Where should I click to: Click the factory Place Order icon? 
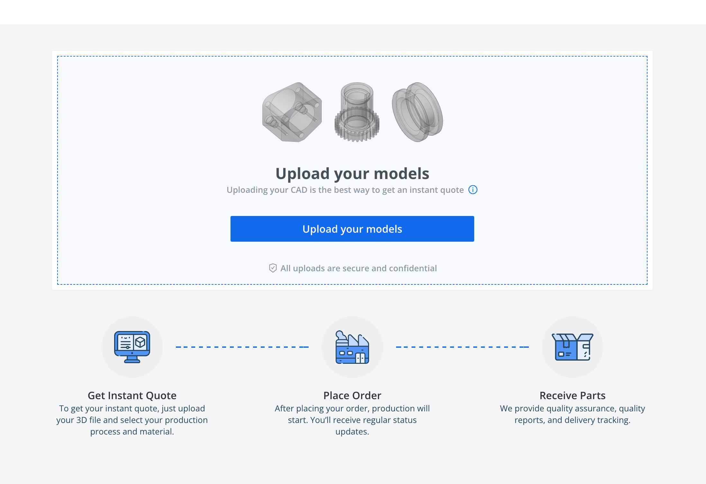[x=352, y=347]
